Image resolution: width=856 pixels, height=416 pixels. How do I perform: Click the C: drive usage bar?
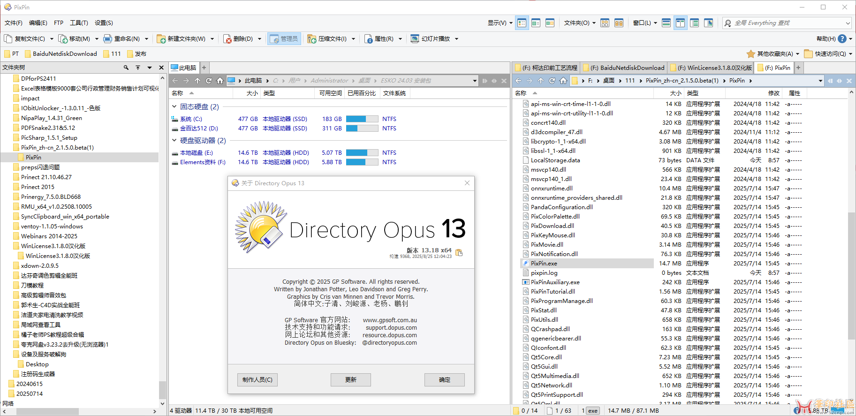point(362,119)
